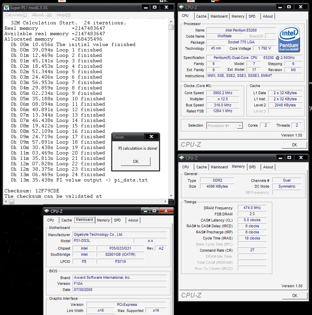Select About tab in Memory CPU-Z window
Screen dimensions: 312x315
point(268,167)
